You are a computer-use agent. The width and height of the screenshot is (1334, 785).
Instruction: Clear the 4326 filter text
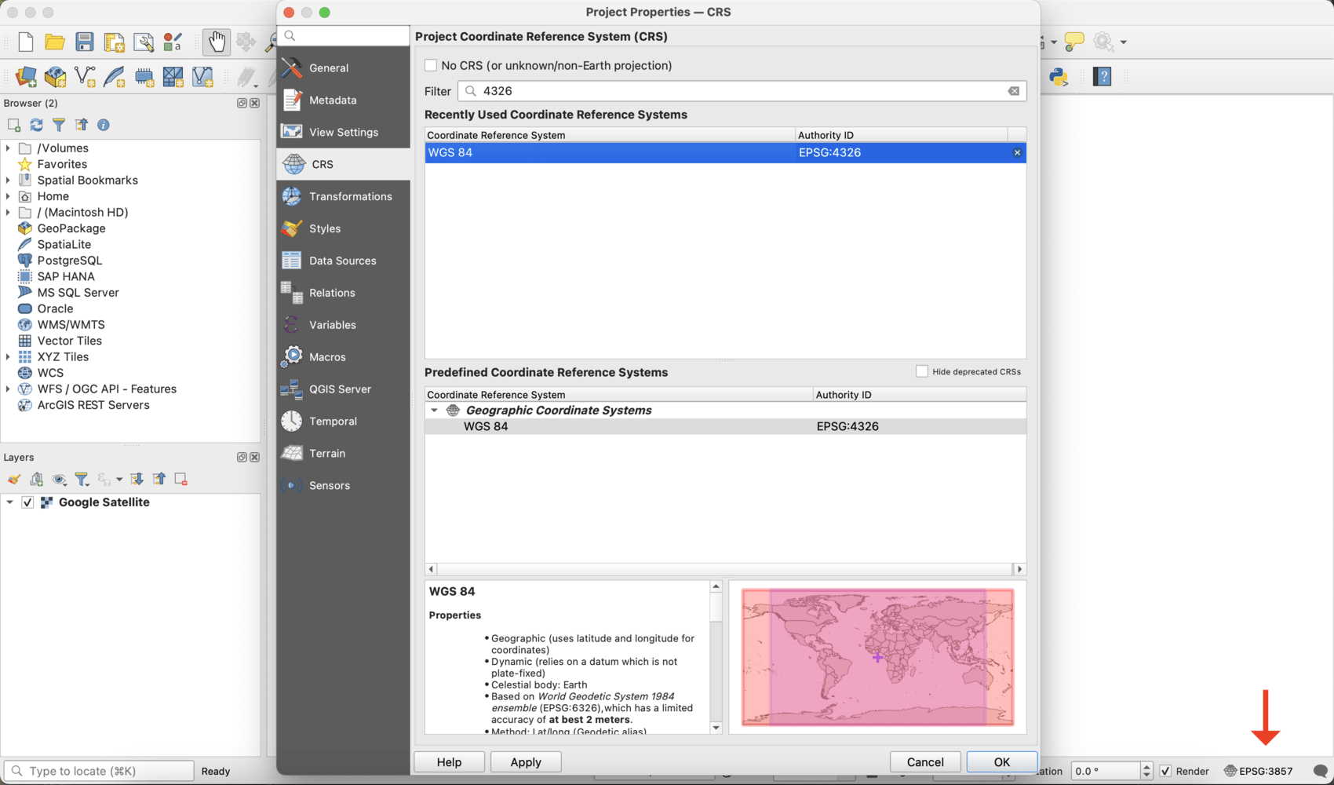click(x=1014, y=91)
